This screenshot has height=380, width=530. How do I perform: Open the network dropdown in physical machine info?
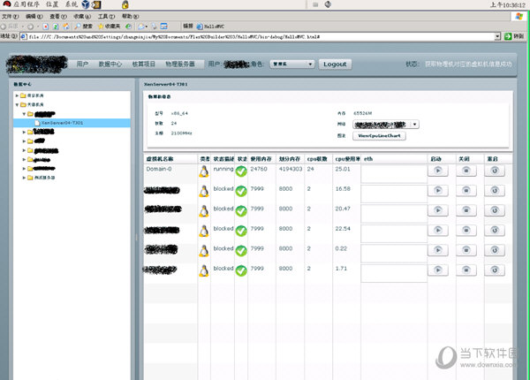(x=384, y=125)
